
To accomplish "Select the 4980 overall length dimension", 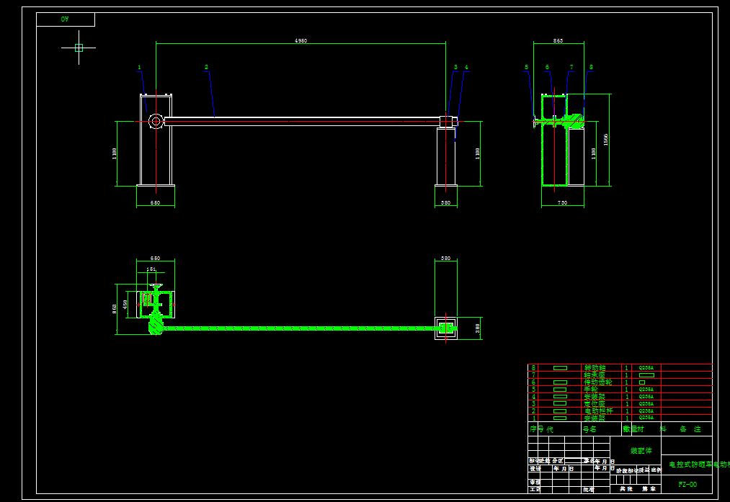I will 301,41.
